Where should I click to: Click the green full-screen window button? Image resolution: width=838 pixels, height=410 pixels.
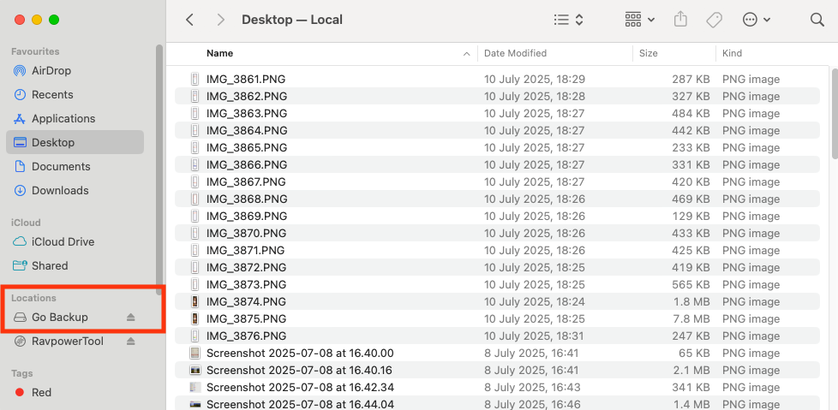(54, 20)
